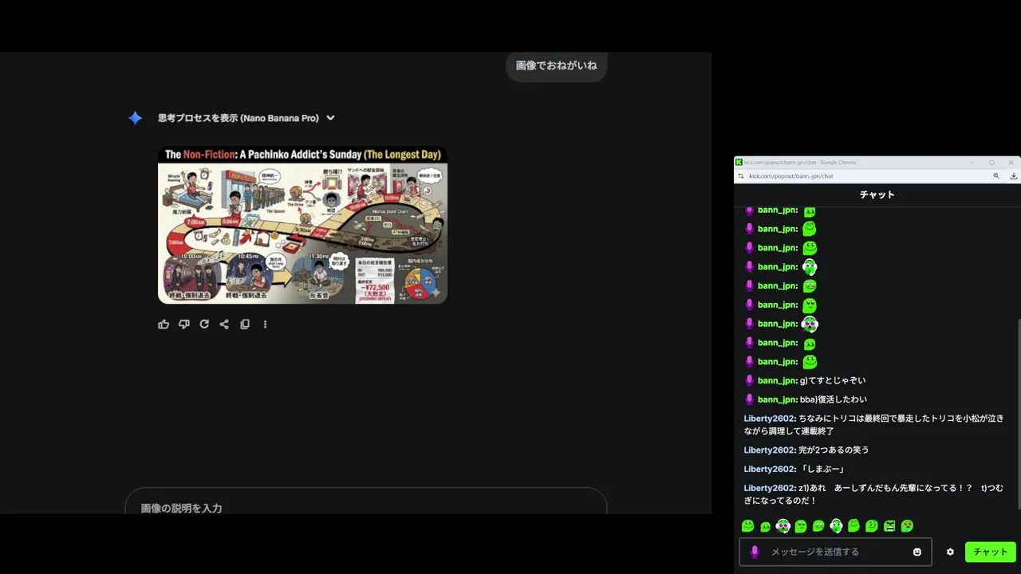This screenshot has width=1021, height=574.
Task: Click the 完が2つあるの笑う message text
Action: click(834, 450)
